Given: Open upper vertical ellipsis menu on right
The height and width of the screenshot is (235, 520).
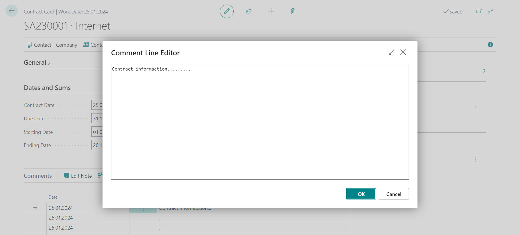Looking at the screenshot, I should [x=475, y=109].
